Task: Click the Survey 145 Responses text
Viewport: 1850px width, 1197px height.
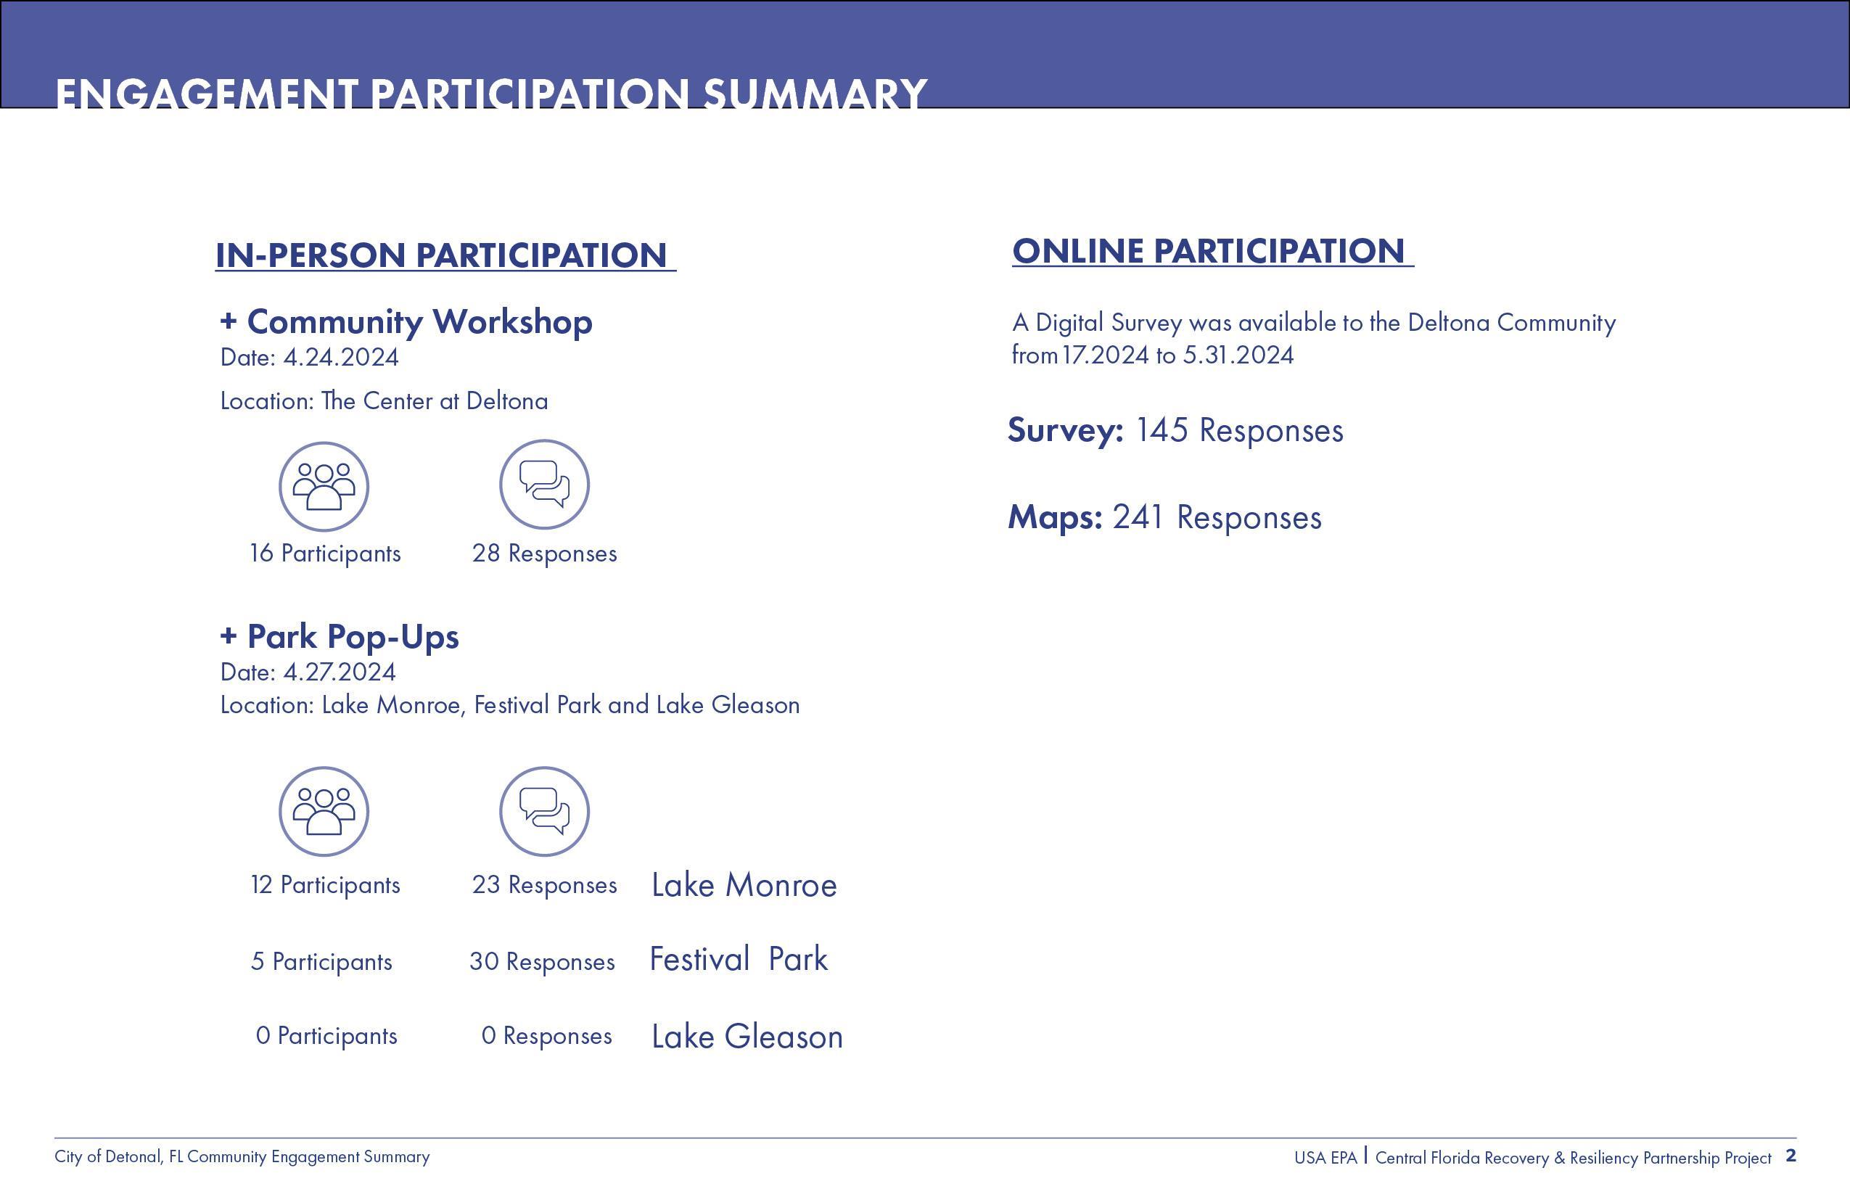Action: [x=1175, y=431]
